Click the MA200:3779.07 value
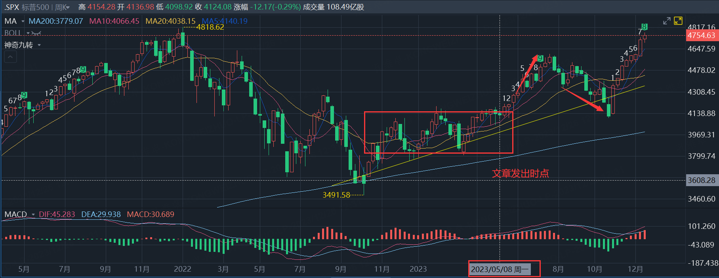Image resolution: width=719 pixels, height=278 pixels. tap(56, 21)
